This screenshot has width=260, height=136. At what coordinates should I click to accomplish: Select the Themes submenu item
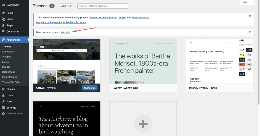(x=7, y=47)
